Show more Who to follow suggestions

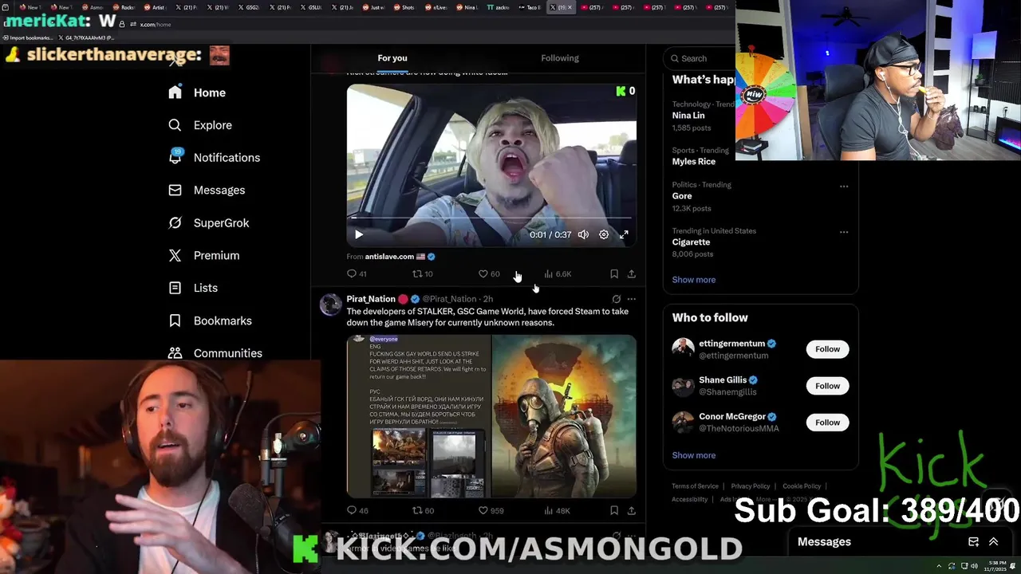(693, 455)
